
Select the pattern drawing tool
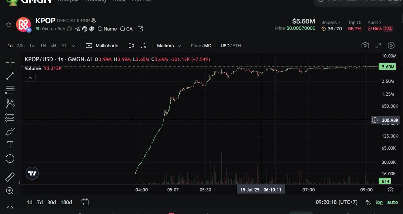point(10,103)
